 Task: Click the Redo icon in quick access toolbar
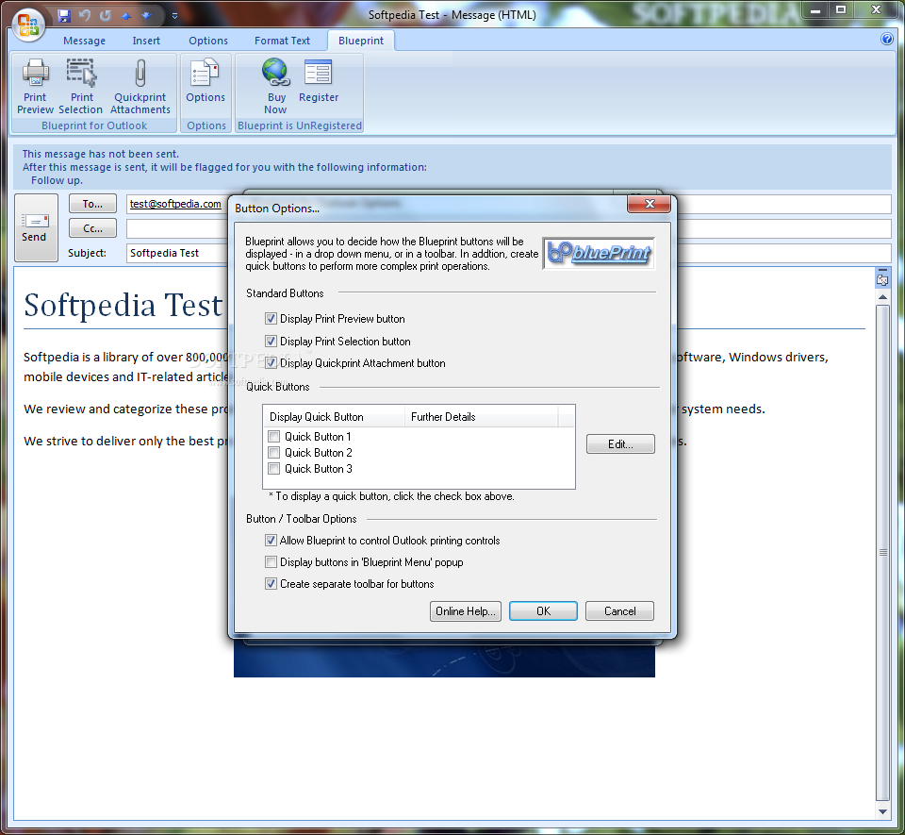point(105,16)
